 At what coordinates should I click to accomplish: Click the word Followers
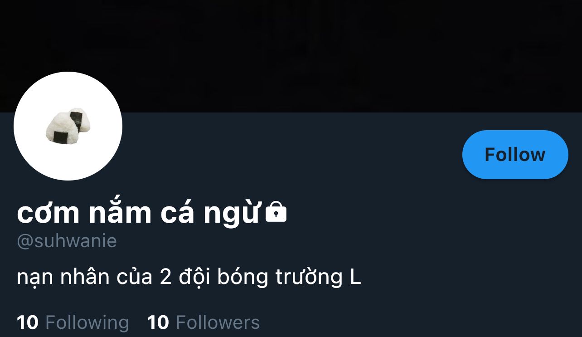[218, 322]
